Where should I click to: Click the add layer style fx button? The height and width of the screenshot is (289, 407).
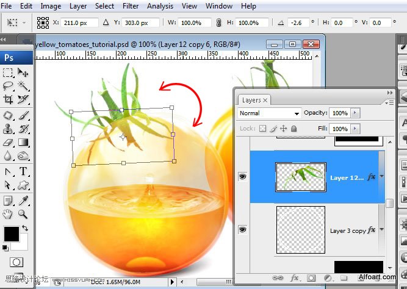click(x=295, y=278)
